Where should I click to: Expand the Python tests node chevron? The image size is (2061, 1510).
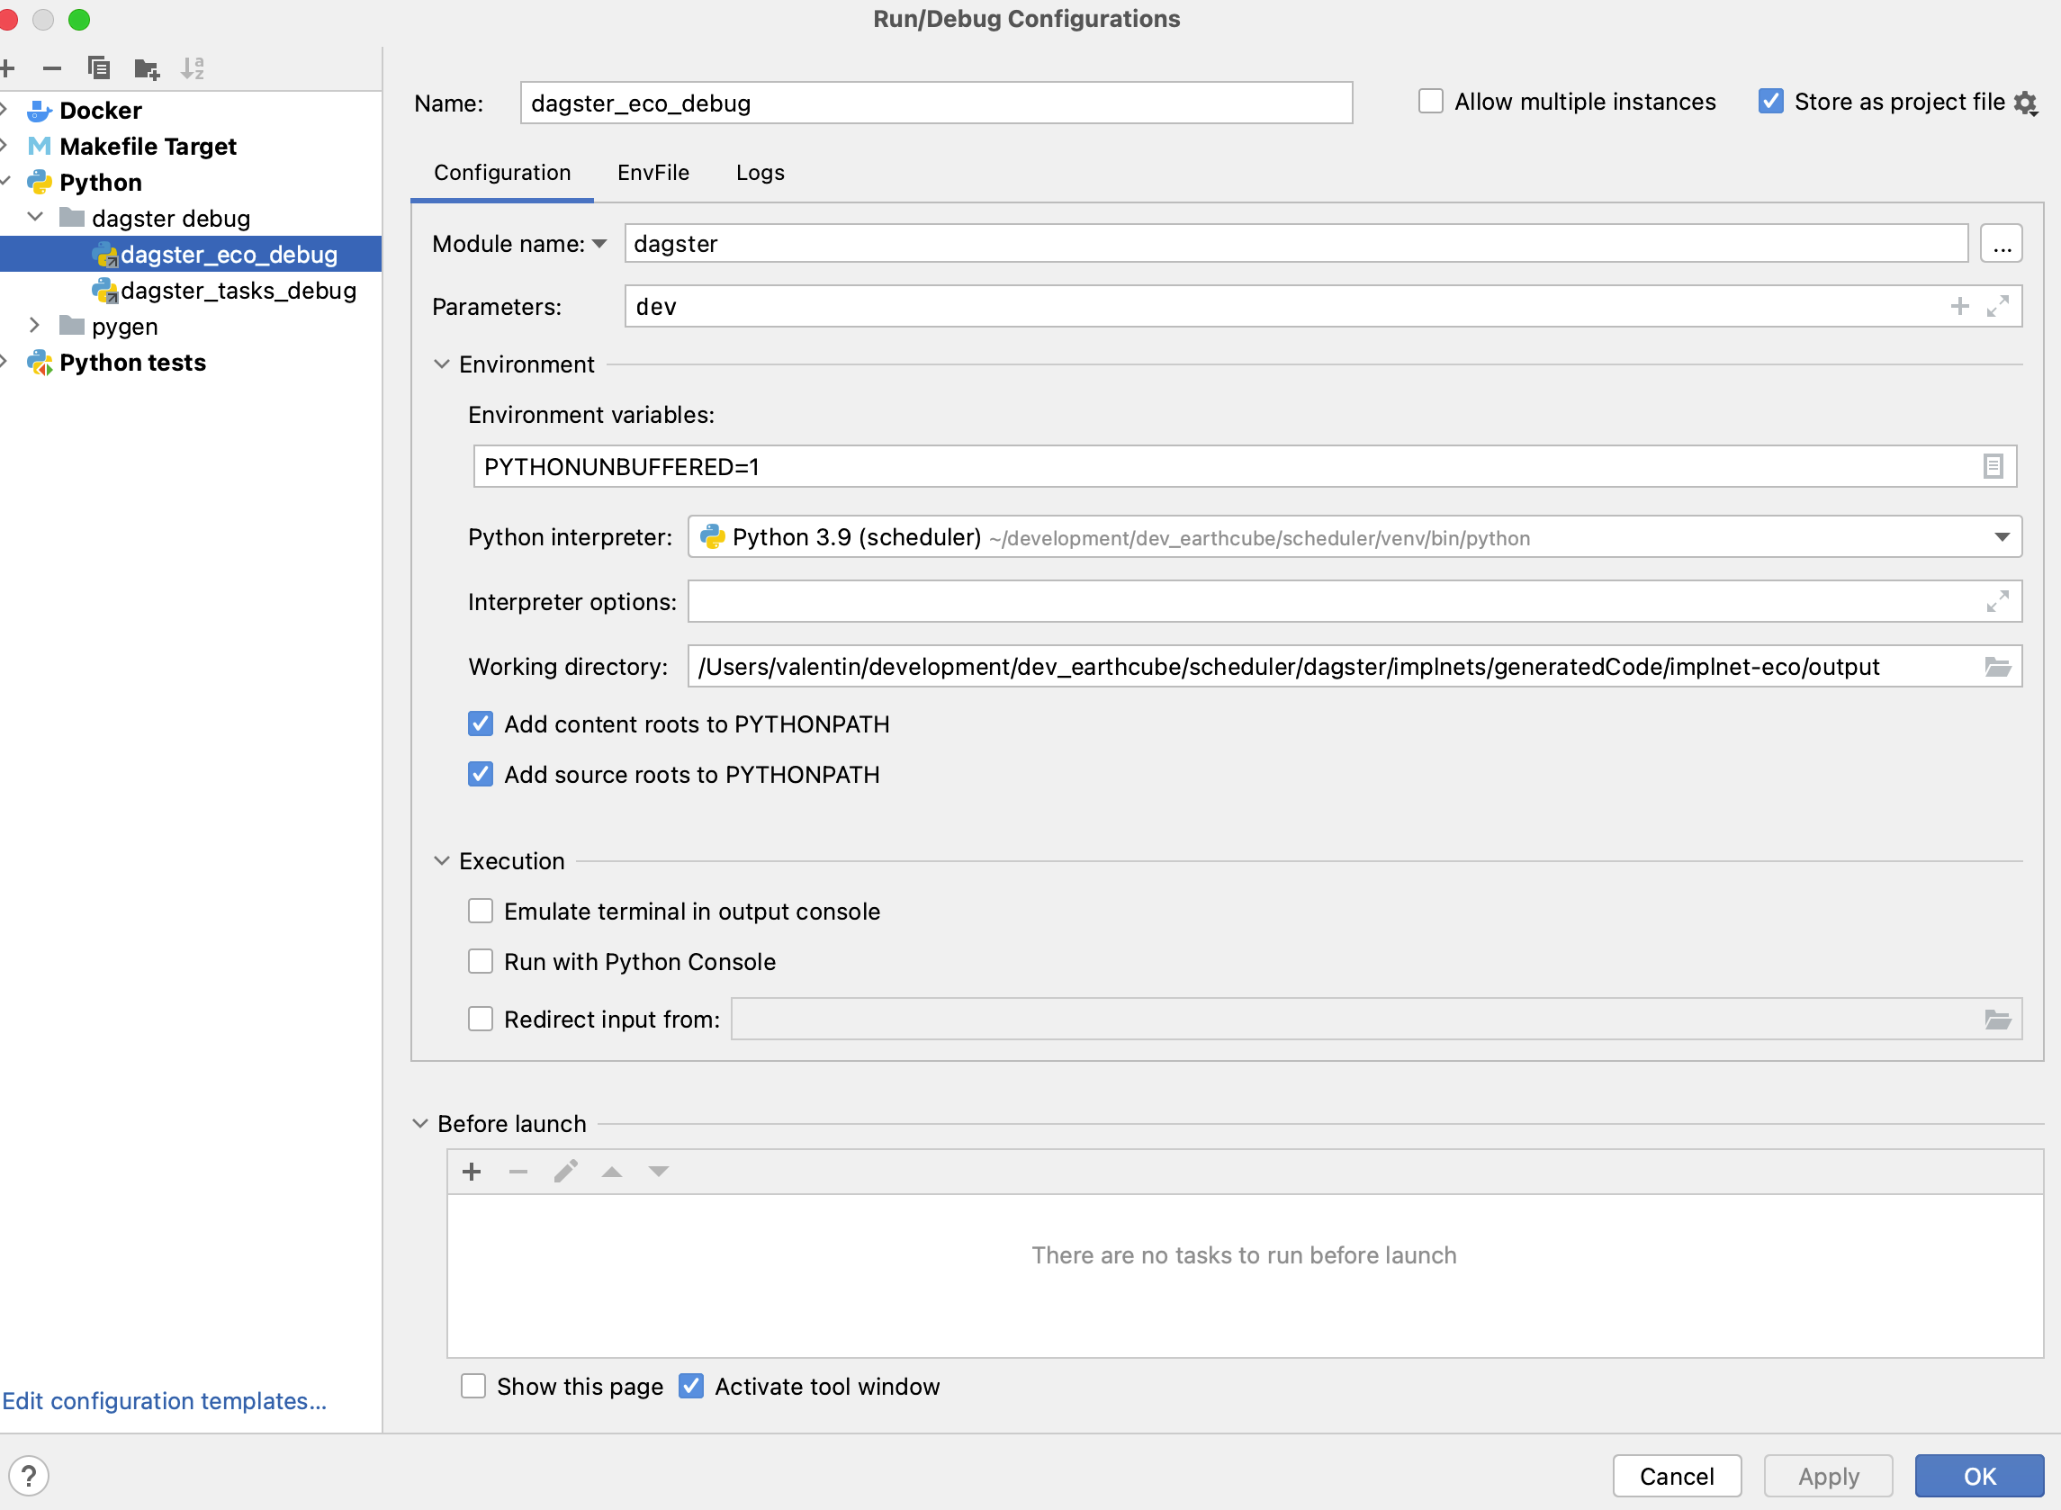[x=4, y=363]
